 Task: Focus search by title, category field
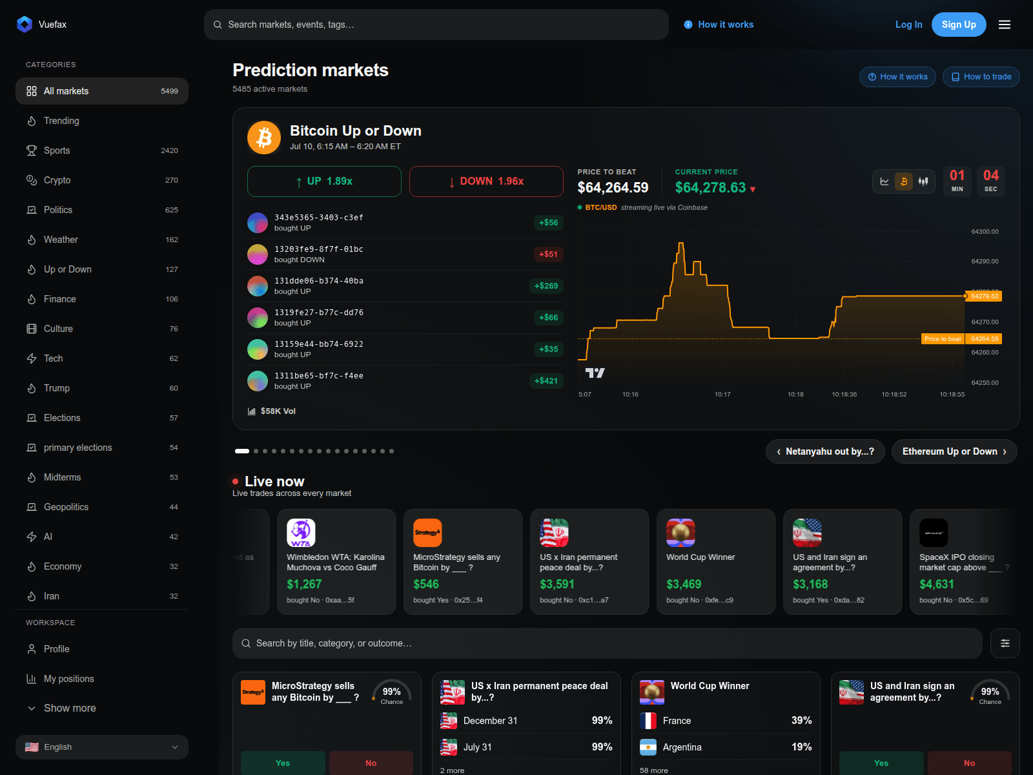point(608,643)
